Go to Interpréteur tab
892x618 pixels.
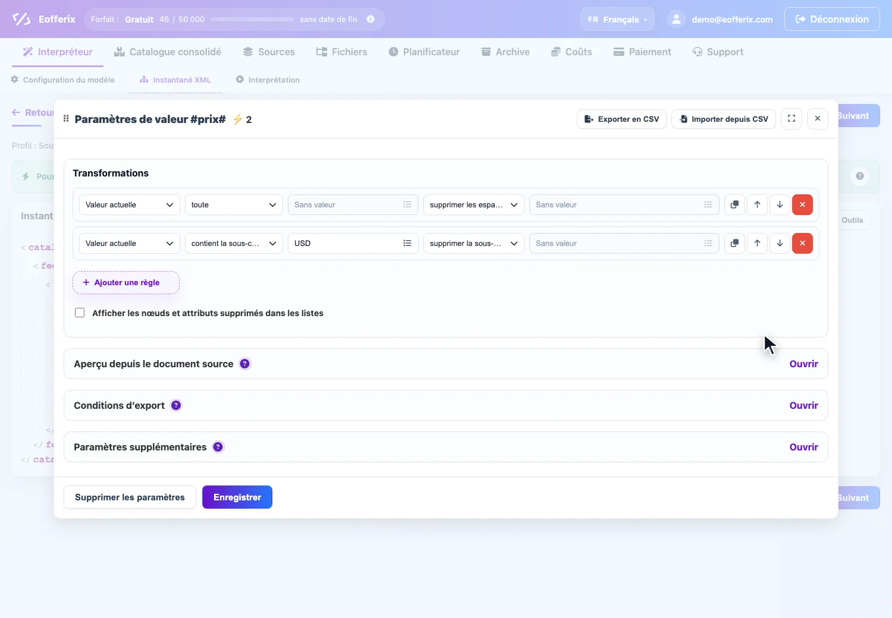coord(58,52)
